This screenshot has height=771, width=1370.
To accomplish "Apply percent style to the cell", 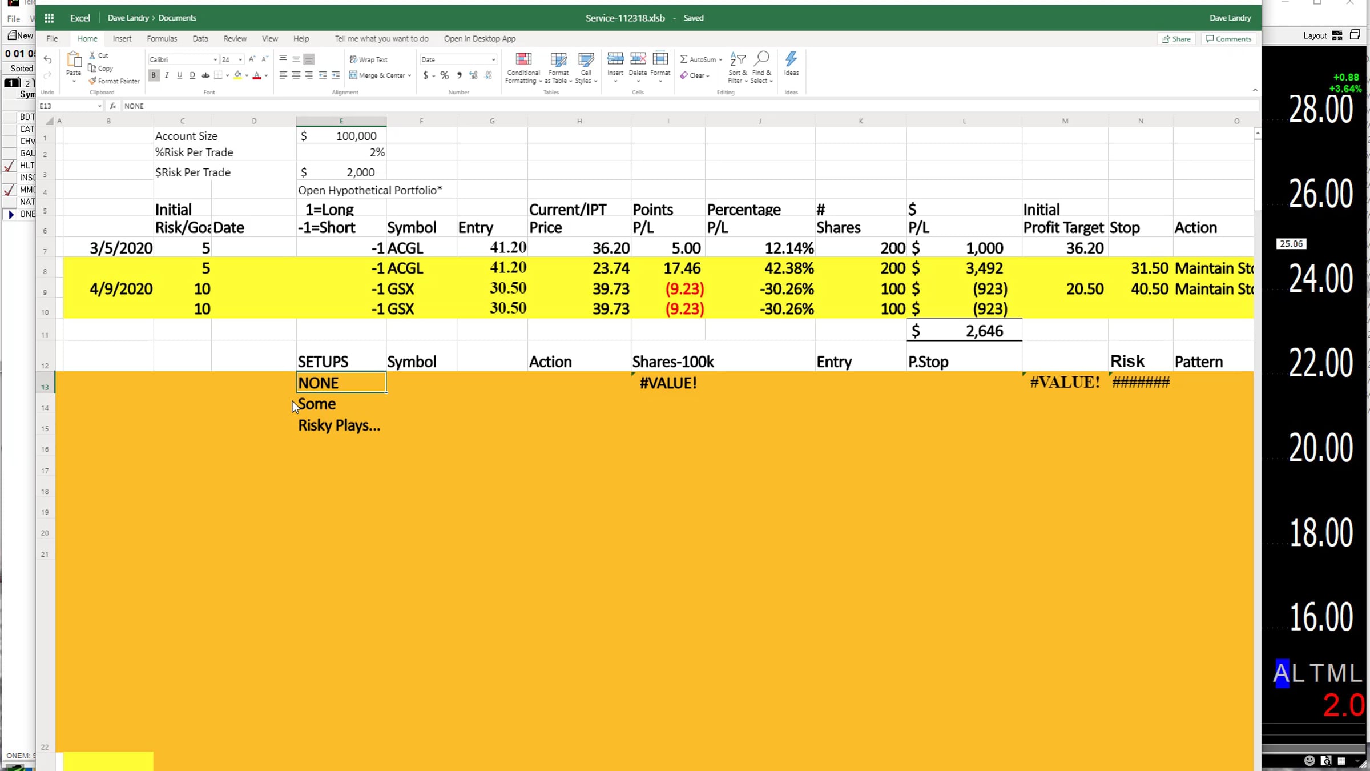I will (445, 75).
